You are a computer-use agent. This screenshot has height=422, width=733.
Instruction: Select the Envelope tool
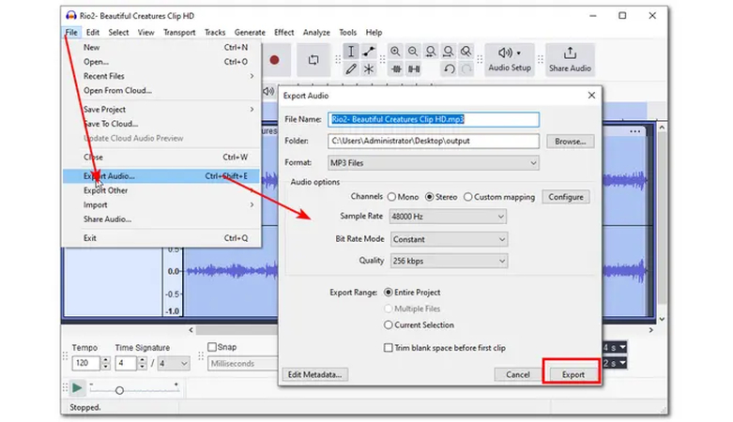[x=369, y=52]
